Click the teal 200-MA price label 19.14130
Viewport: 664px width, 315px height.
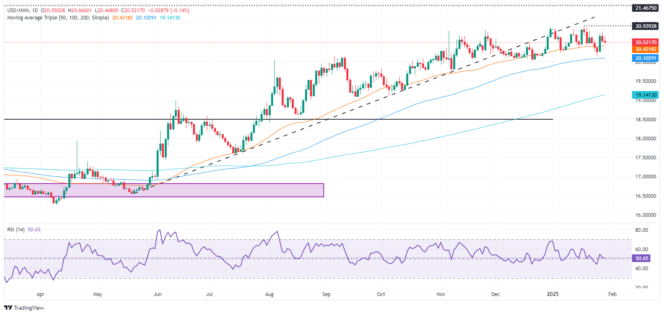point(645,95)
